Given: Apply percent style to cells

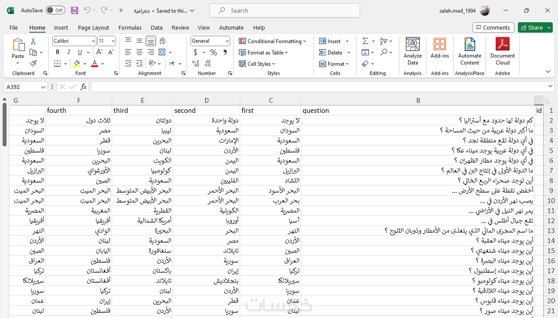Looking at the screenshot, I should coord(214,52).
